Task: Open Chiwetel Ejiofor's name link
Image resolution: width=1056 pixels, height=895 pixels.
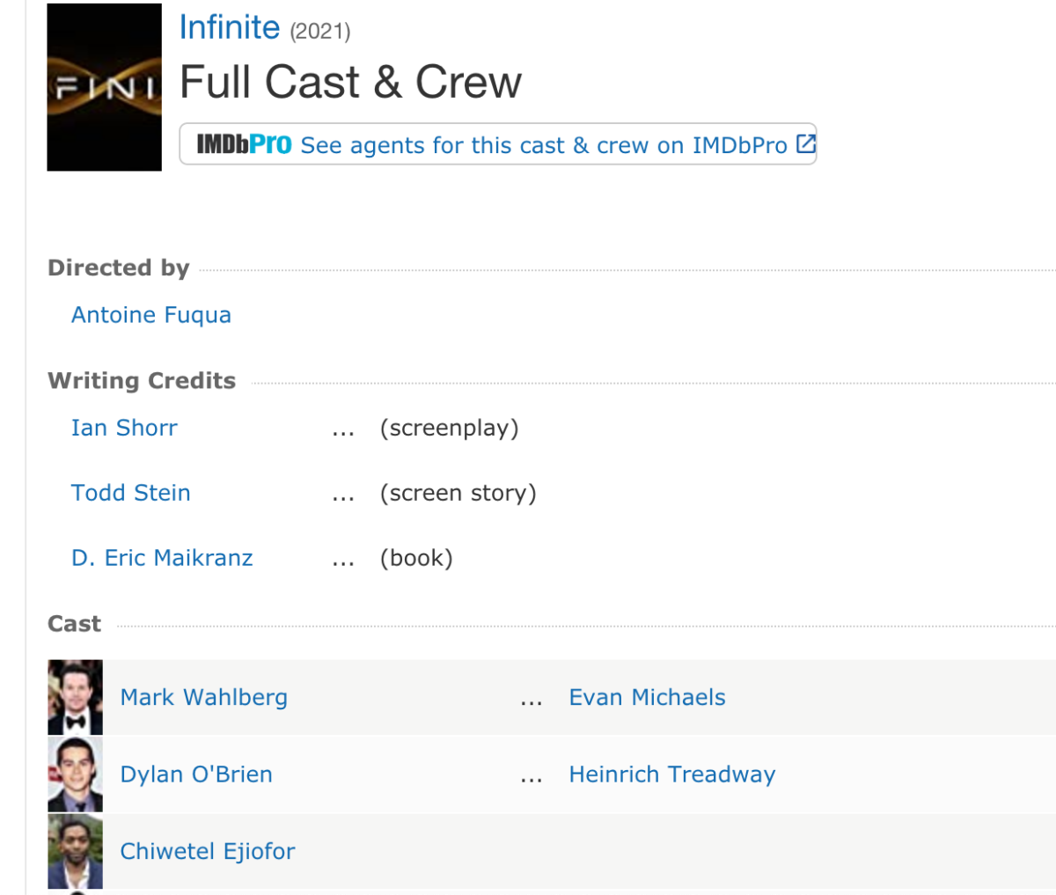Action: click(x=207, y=851)
